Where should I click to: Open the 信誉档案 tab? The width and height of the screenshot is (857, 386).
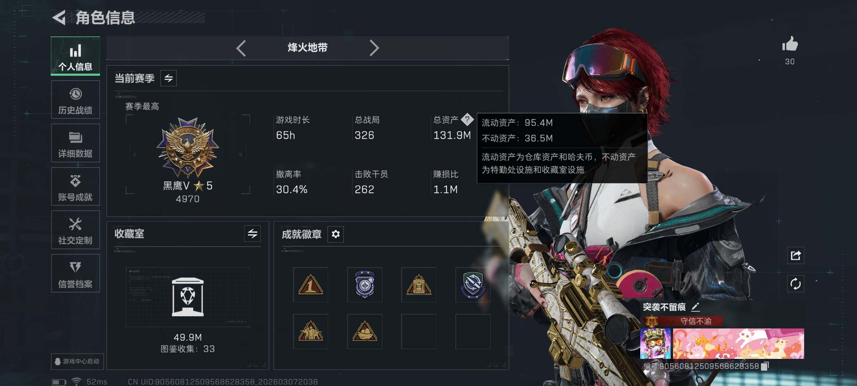tap(75, 273)
